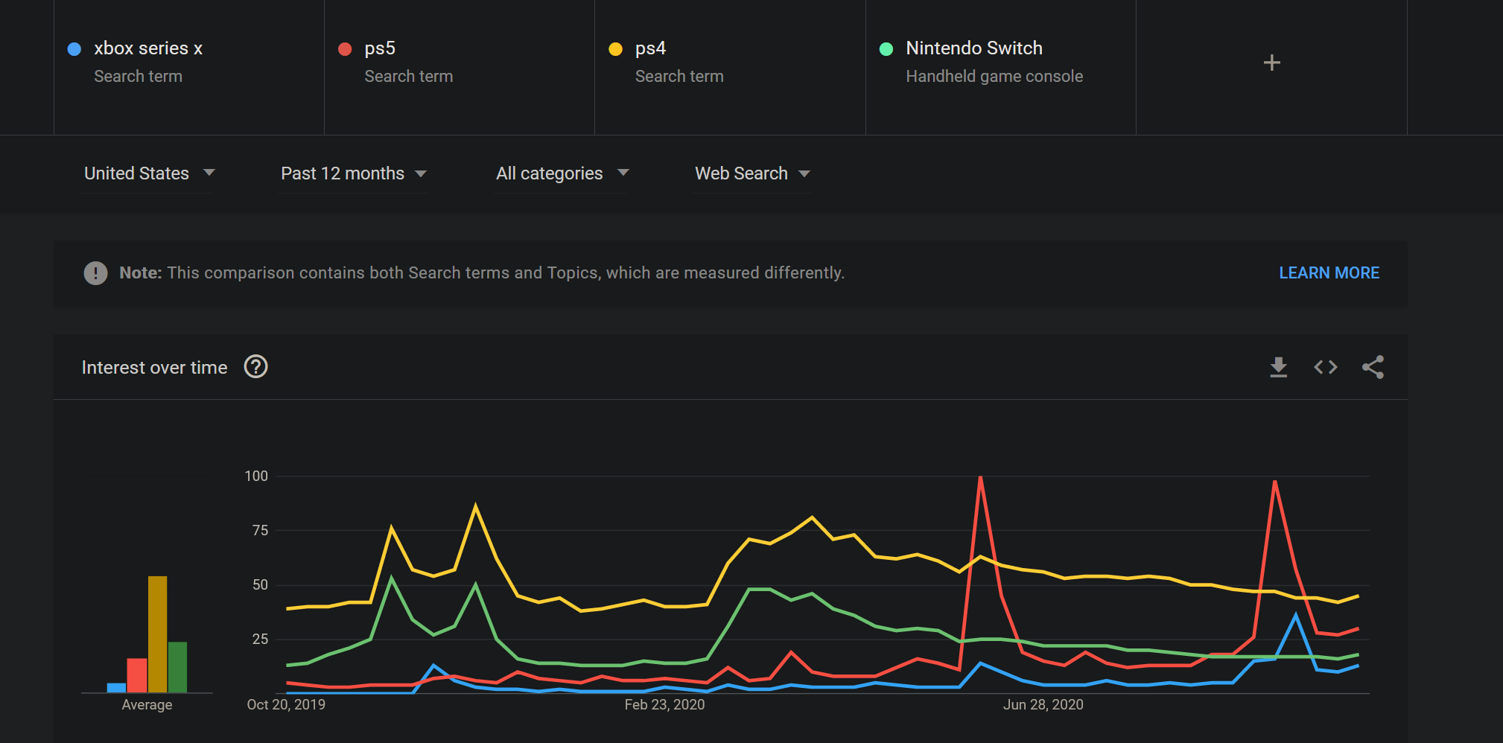Image resolution: width=1503 pixels, height=743 pixels.
Task: Click the red ps5 color dot
Action: click(x=345, y=49)
